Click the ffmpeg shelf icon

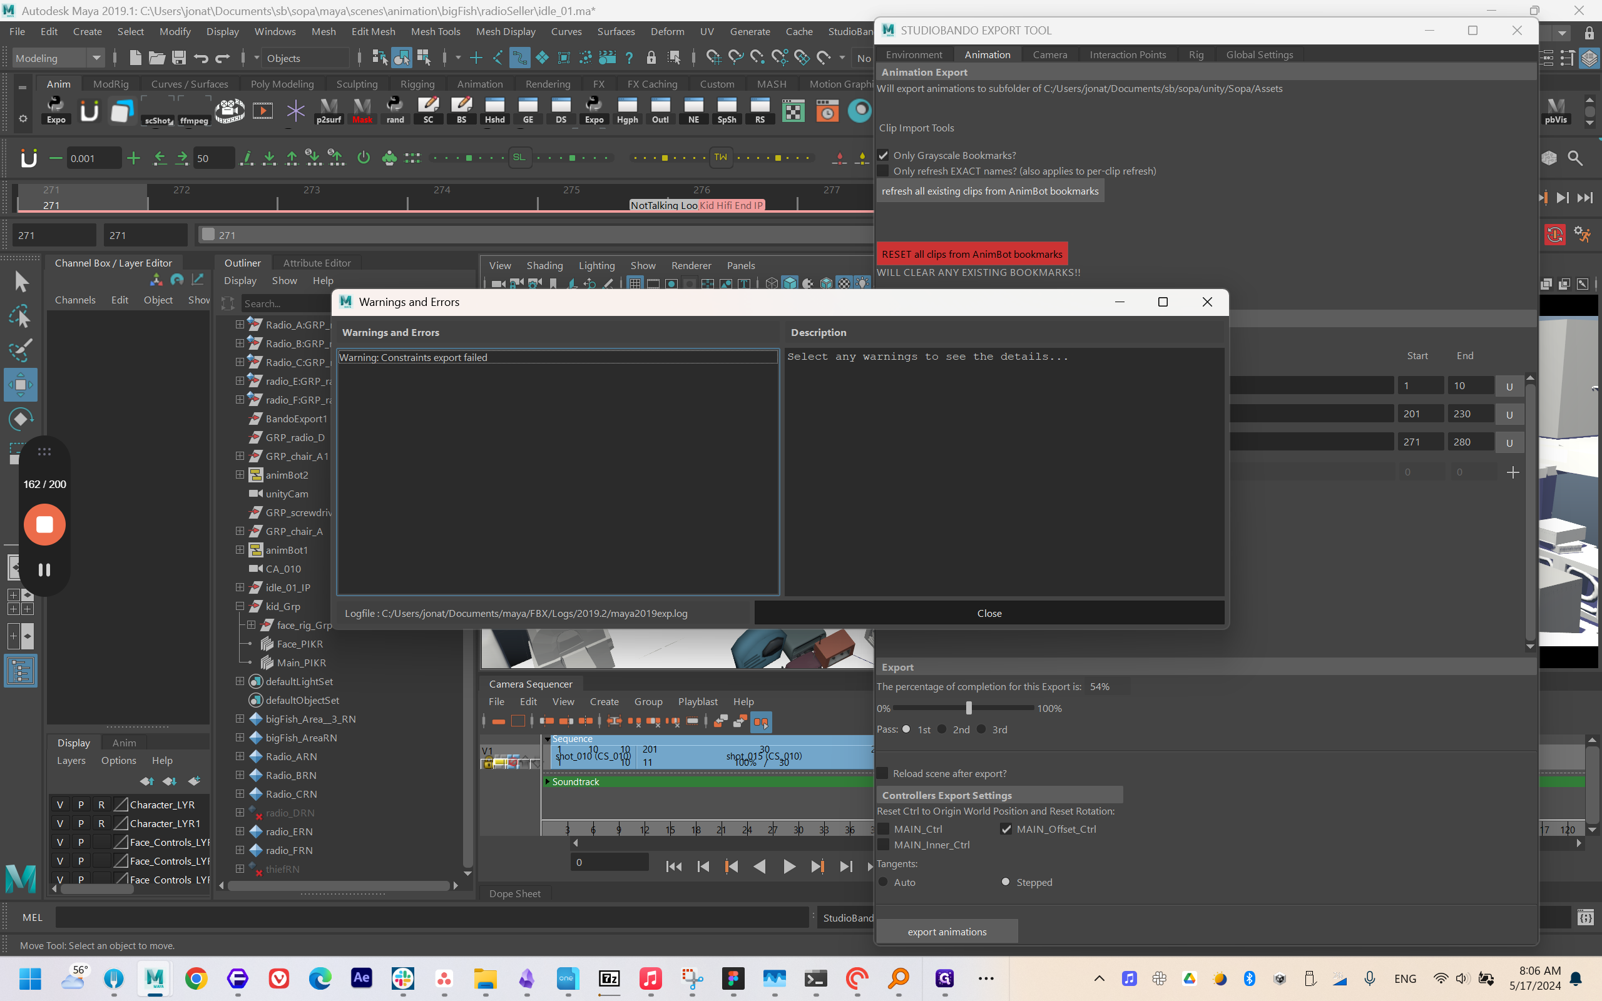193,110
